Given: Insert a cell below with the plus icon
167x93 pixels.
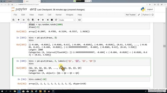Looking at the screenshot, I should coord(19,20).
